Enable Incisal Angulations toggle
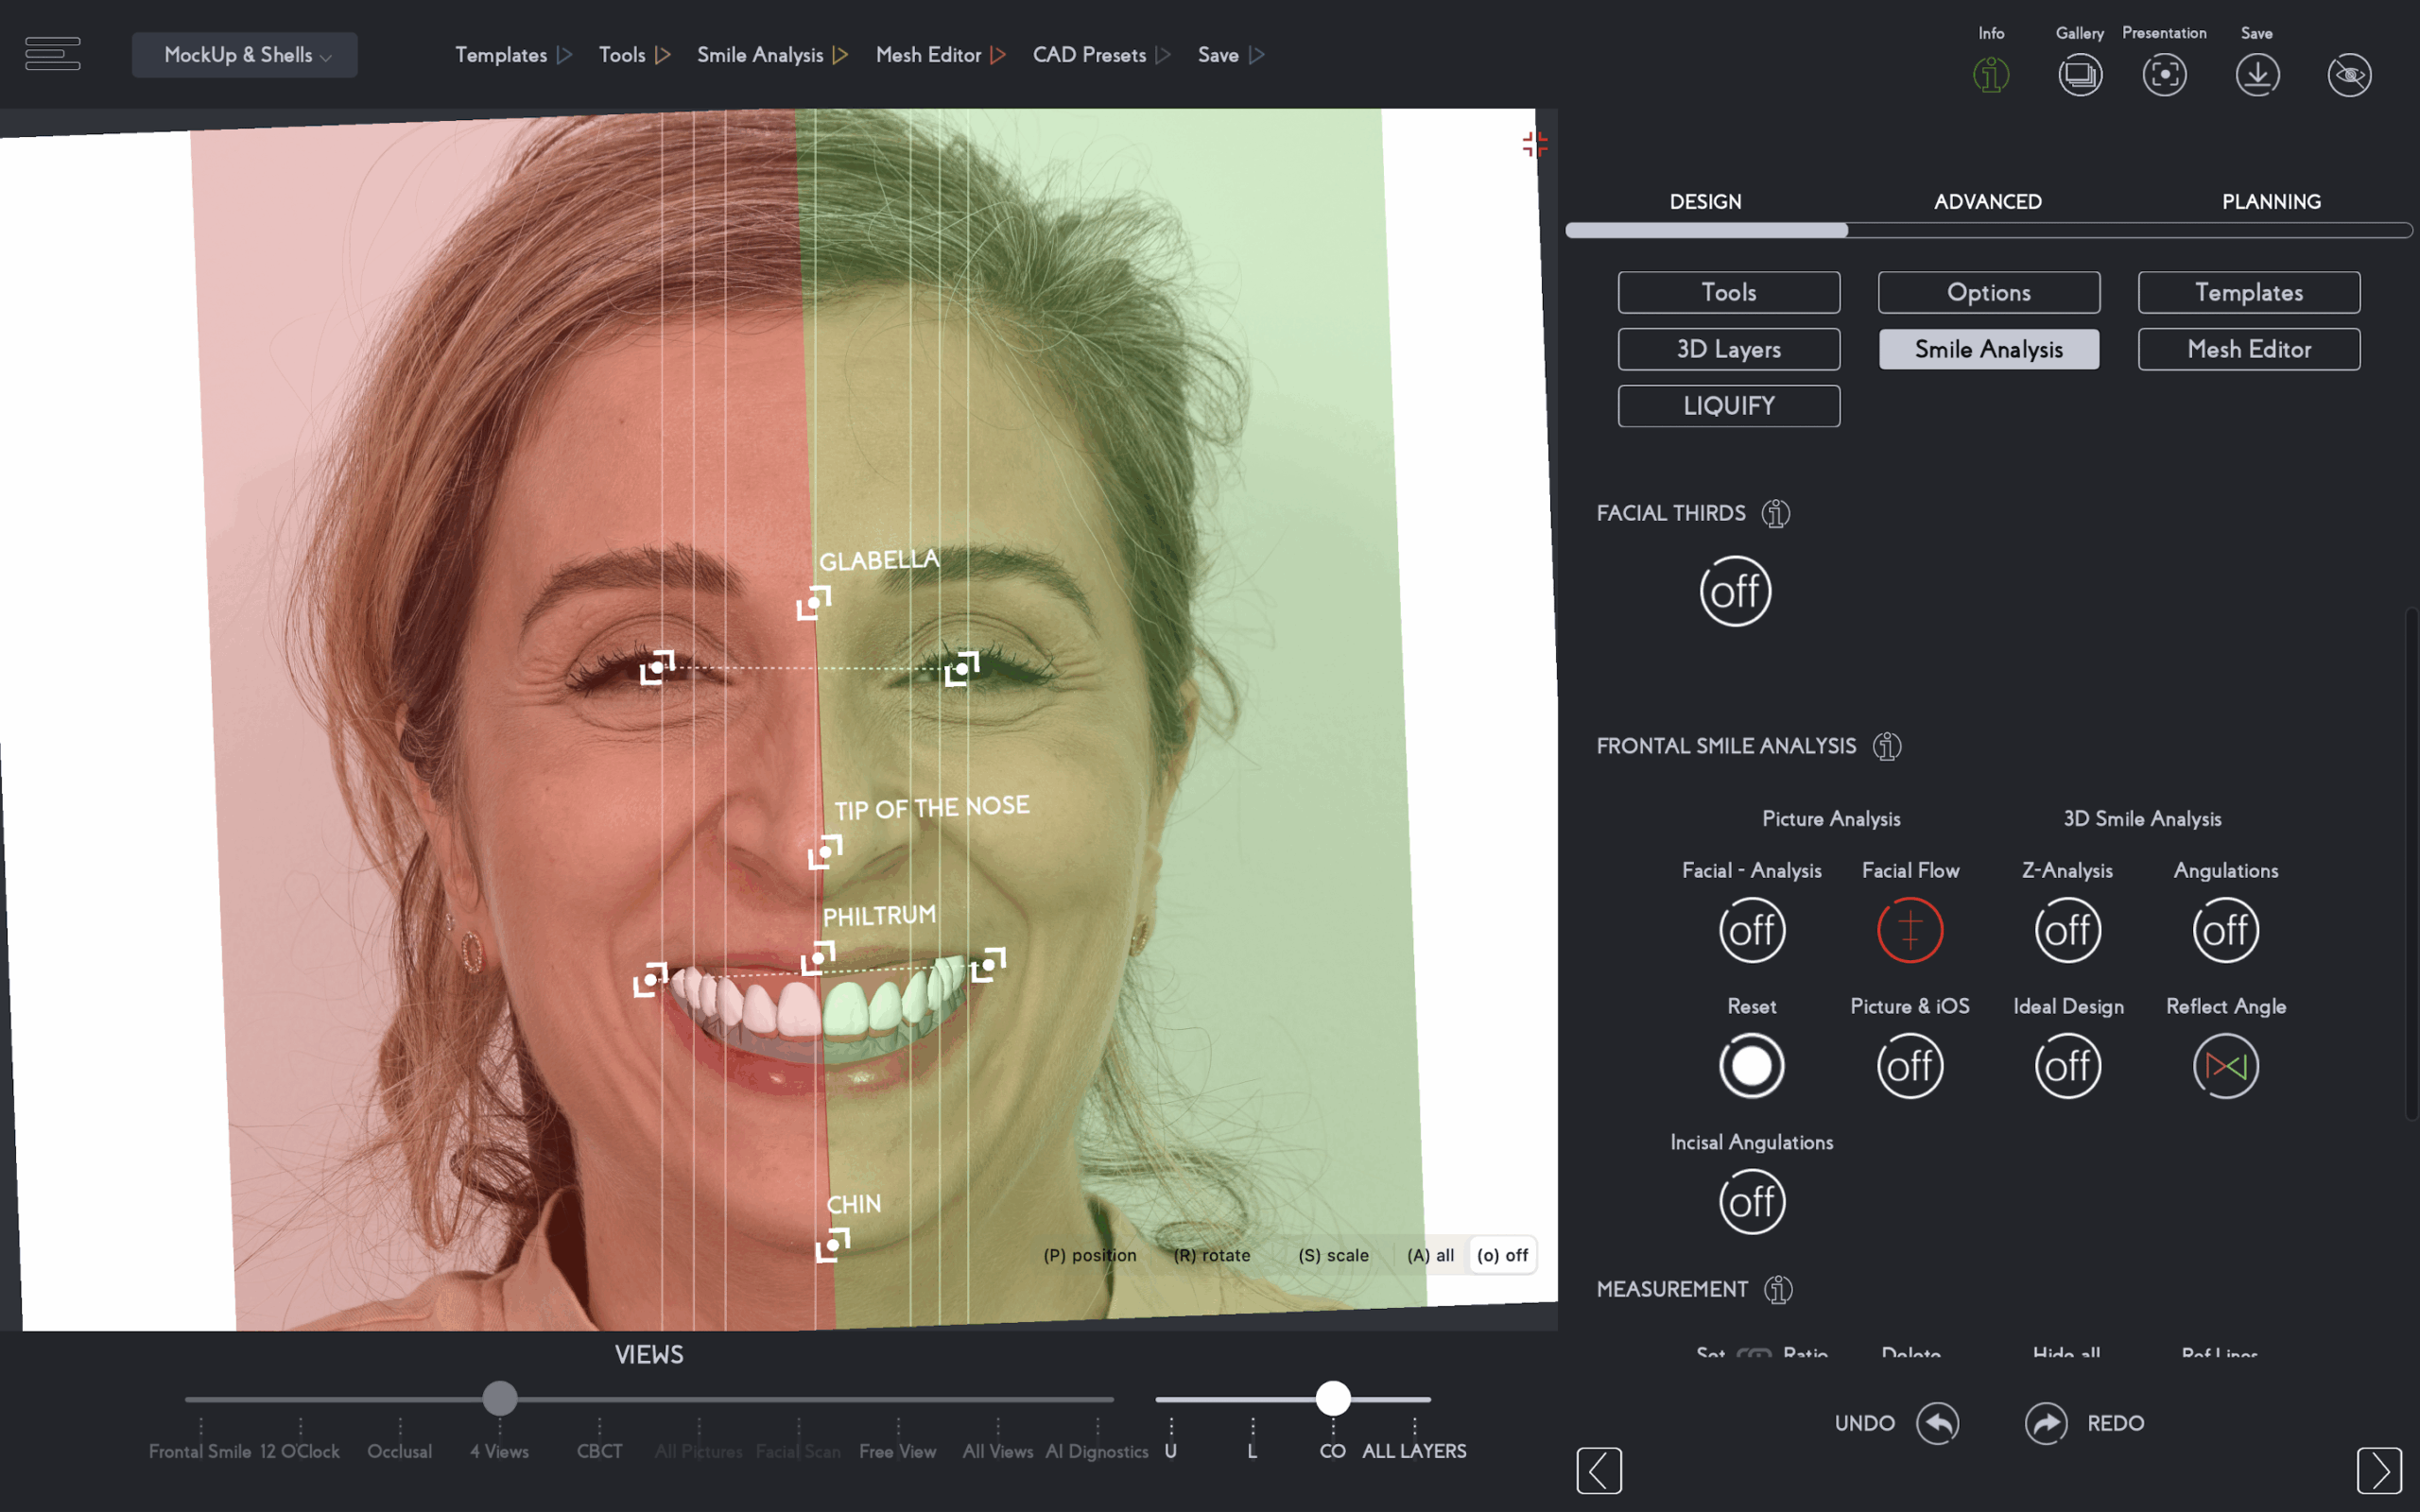2420x1512 pixels. [1751, 1202]
